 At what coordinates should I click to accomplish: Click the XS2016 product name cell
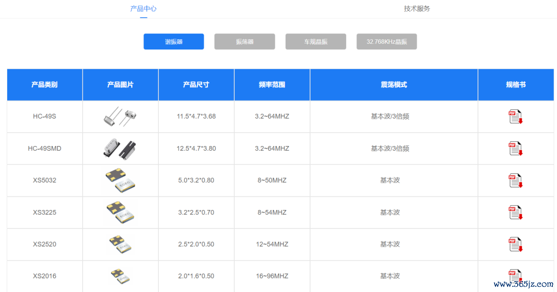[45, 276]
